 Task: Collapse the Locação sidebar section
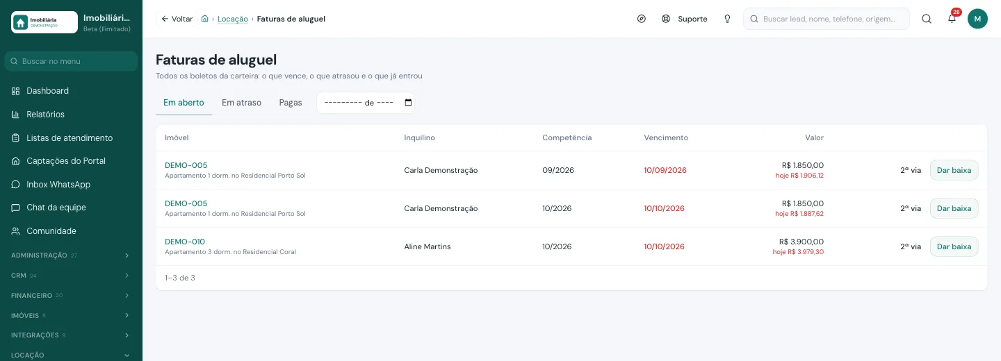(x=71, y=355)
